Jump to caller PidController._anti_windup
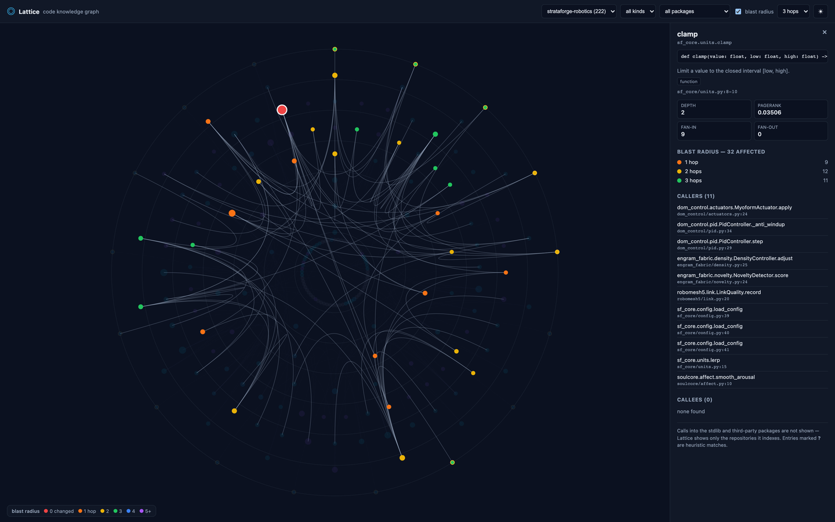Screen dimensions: 835x522 752,227
